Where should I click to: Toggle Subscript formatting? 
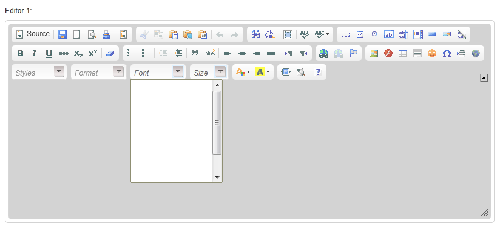(78, 53)
